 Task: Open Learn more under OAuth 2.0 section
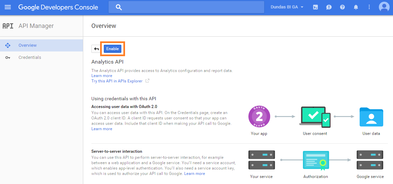[x=102, y=129]
